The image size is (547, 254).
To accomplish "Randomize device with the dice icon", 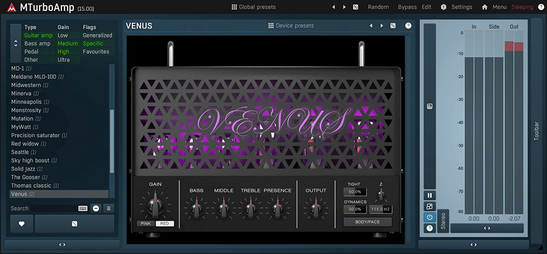I will tap(393, 26).
